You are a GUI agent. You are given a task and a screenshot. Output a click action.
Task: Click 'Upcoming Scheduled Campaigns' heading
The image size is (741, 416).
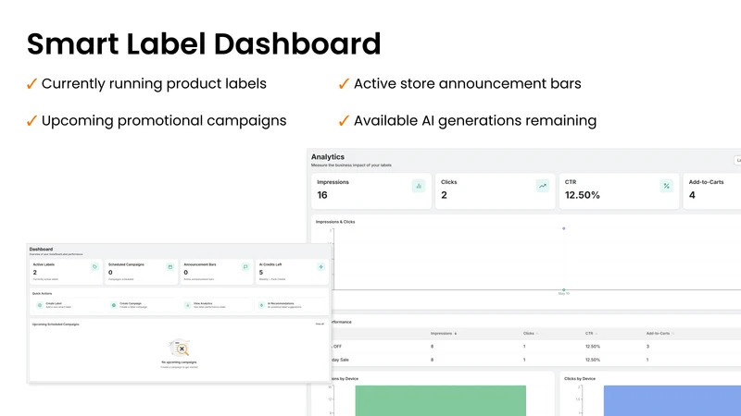pos(56,324)
